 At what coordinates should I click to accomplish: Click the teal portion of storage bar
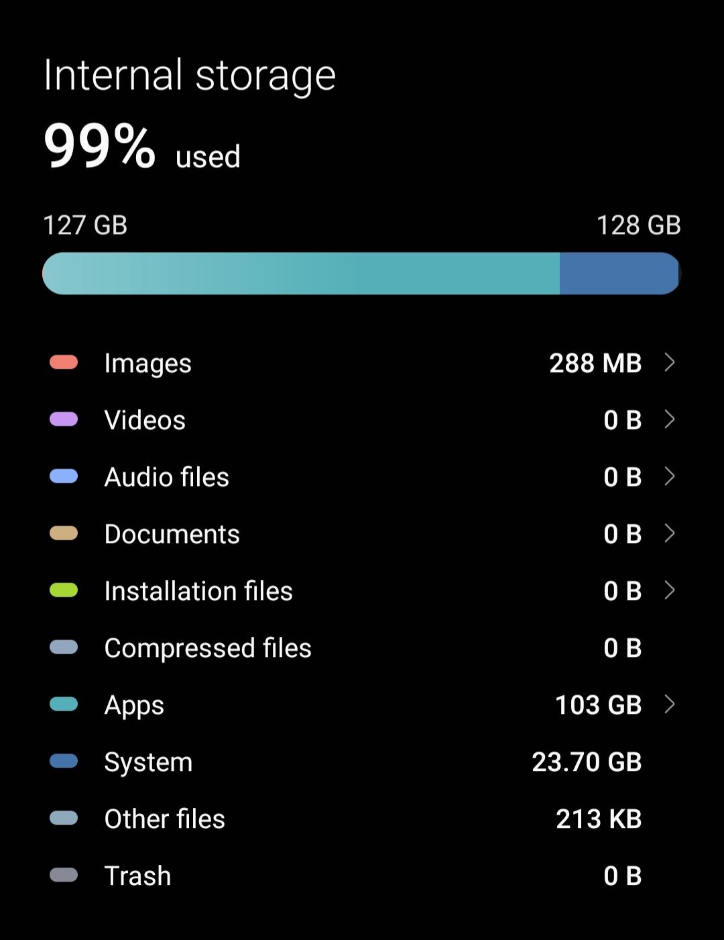click(x=302, y=274)
